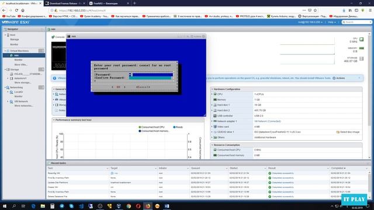Screen dimensions: 374x210
Task: Open the Windows Start menu
Action: (x=5, y=206)
